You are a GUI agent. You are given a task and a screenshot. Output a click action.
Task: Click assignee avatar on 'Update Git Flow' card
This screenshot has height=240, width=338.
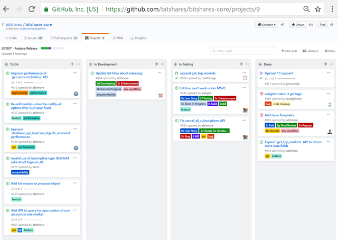[161, 95]
